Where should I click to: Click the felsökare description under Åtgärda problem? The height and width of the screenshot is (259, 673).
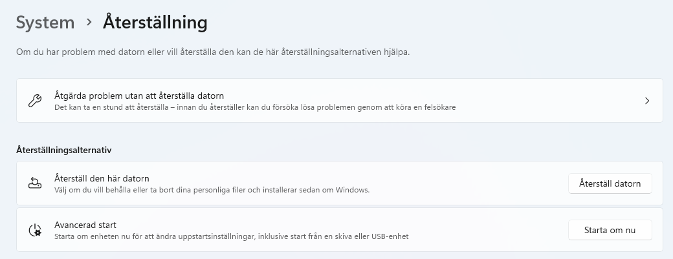coord(255,107)
